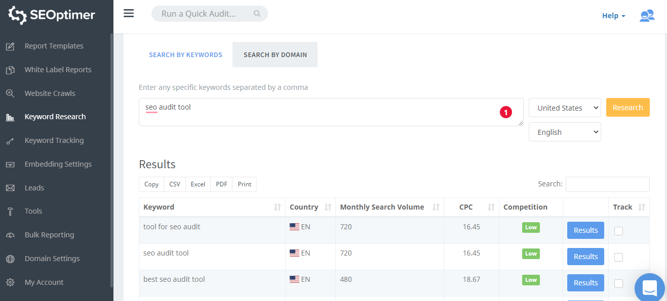Export results using the CSV button
The width and height of the screenshot is (667, 301).
175,184
